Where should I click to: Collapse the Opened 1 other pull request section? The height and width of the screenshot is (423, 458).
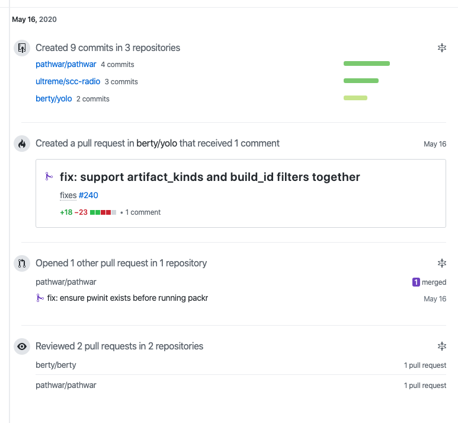(x=441, y=263)
